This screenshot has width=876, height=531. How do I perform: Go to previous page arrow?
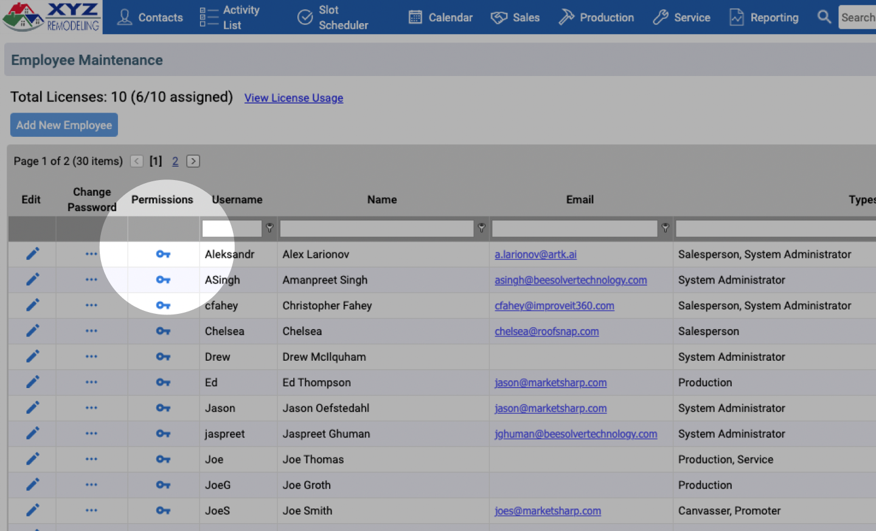137,161
